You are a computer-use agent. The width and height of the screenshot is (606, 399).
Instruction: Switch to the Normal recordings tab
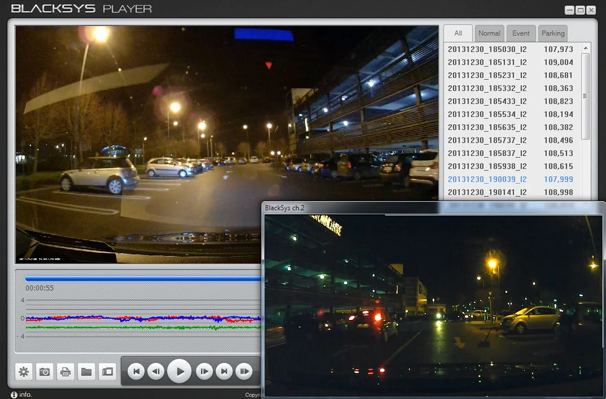point(490,33)
